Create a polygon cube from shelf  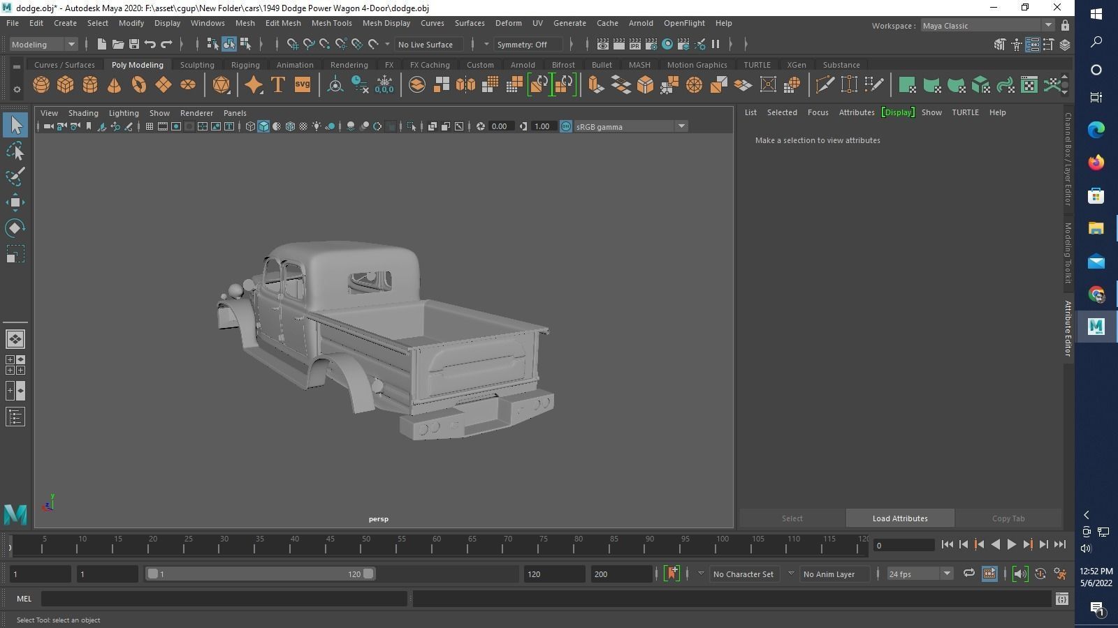[x=66, y=85]
